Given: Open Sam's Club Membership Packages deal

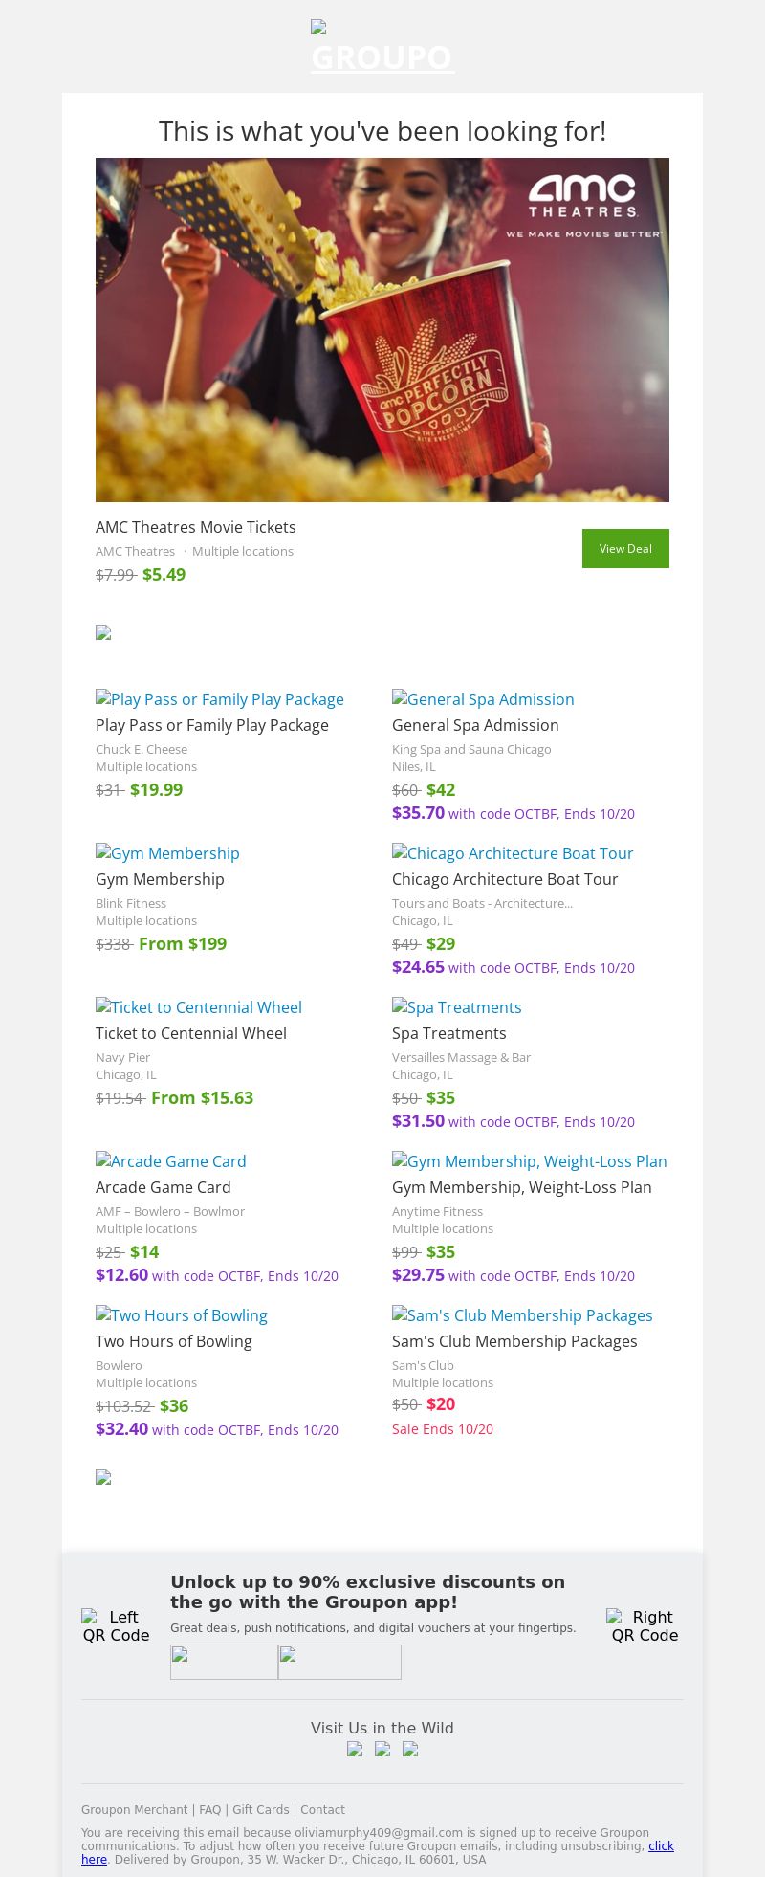Looking at the screenshot, I should click(522, 1315).
